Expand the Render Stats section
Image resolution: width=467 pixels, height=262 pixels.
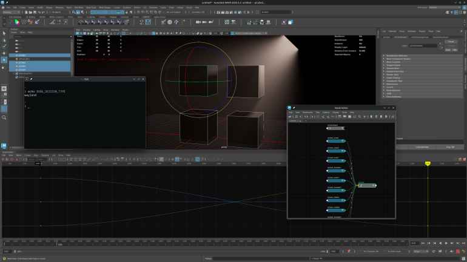[394, 74]
